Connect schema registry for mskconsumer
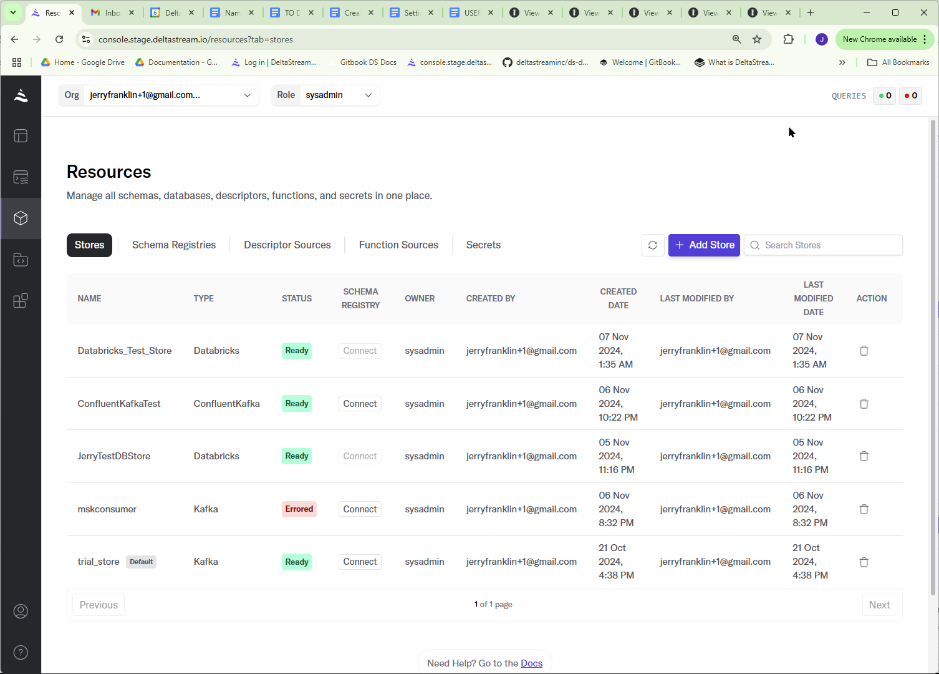Image resolution: width=939 pixels, height=674 pixels. pyautogui.click(x=360, y=509)
